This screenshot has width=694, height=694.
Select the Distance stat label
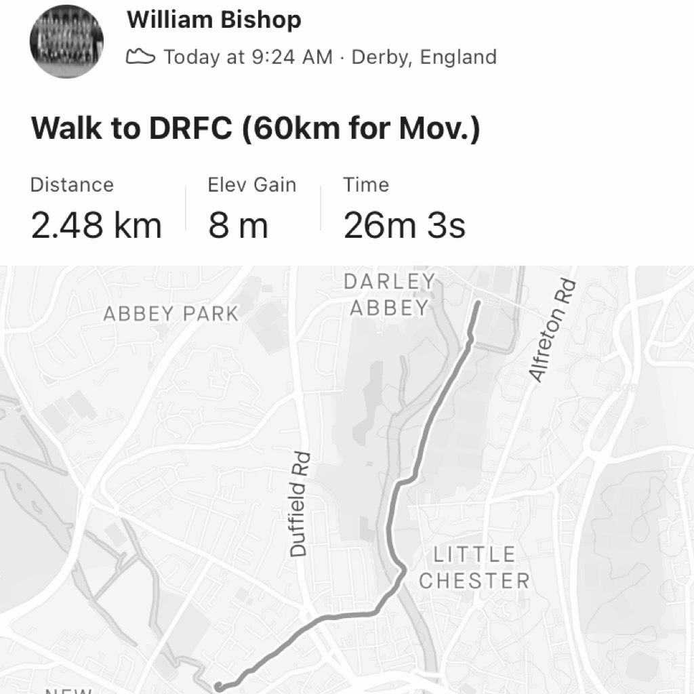72,185
